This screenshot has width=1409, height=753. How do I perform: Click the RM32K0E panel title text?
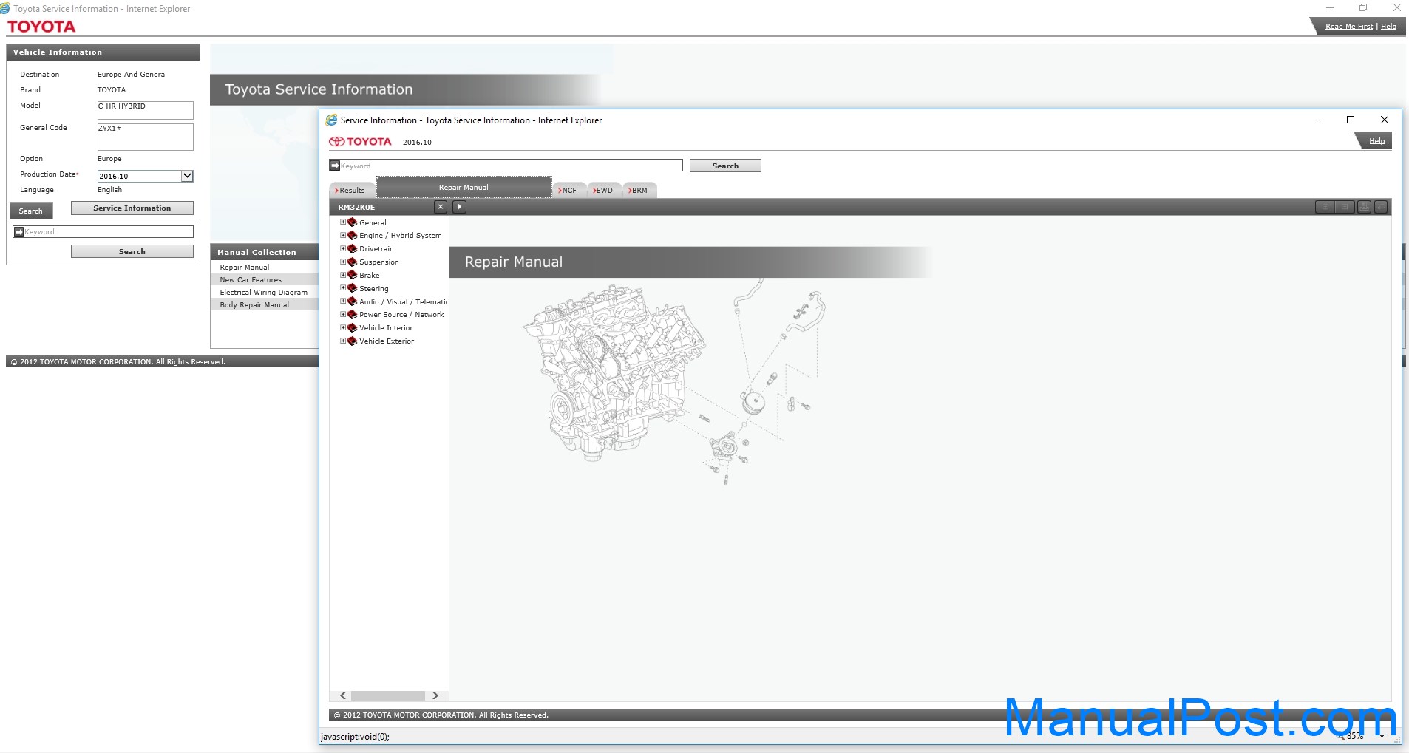click(x=356, y=207)
